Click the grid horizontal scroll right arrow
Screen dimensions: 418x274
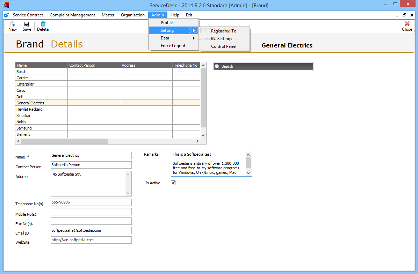pos(197,141)
